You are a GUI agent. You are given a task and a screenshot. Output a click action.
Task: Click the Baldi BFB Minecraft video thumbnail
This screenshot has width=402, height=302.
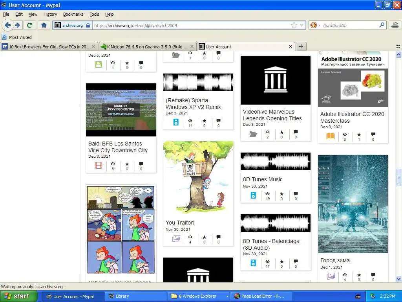point(121,110)
